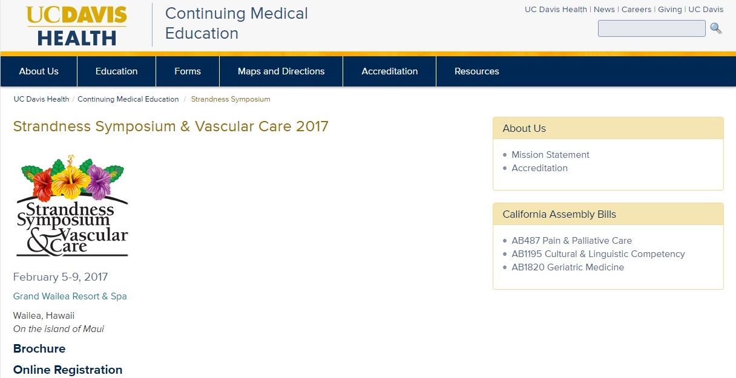Follow the Brochure link
The height and width of the screenshot is (378, 736).
[39, 349]
